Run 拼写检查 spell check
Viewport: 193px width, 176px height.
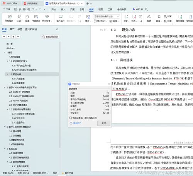click(47, 18)
